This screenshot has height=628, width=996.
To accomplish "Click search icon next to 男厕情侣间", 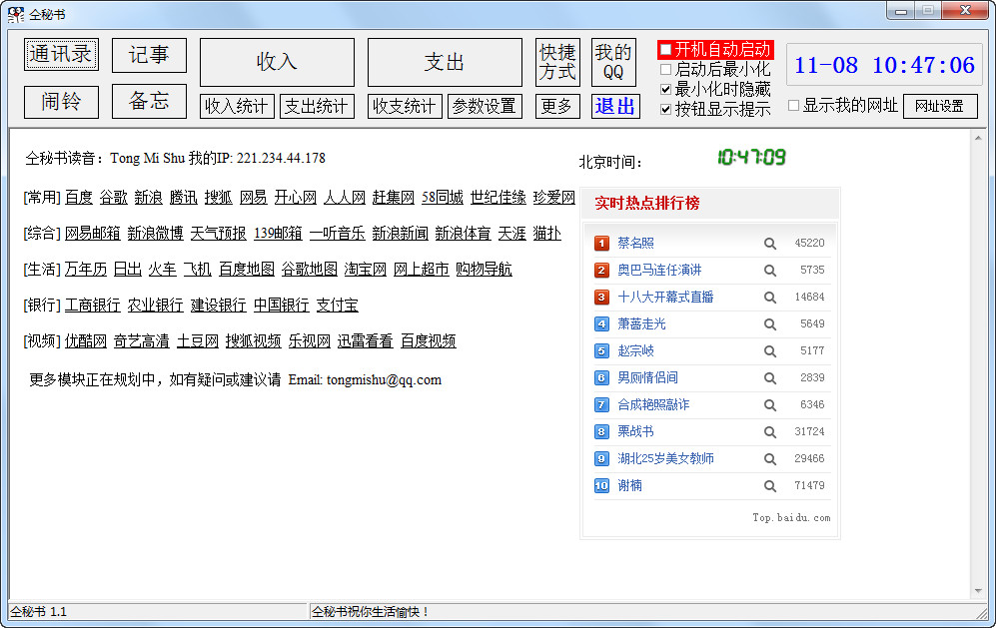I will (770, 378).
